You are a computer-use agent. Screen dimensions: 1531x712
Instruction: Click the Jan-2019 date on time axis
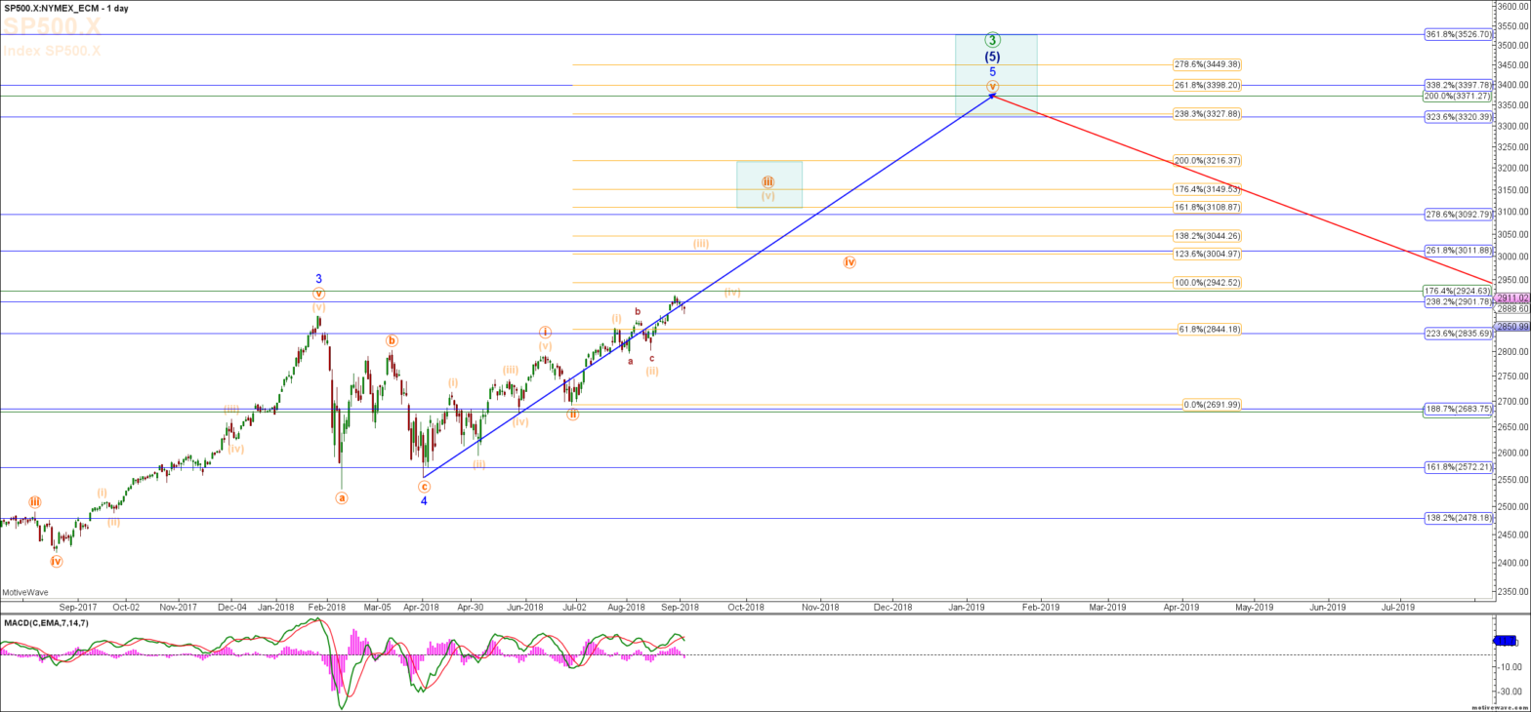(x=967, y=606)
